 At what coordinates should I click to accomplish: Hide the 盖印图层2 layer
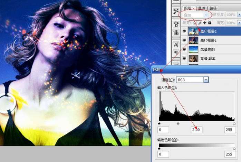click(184, 31)
